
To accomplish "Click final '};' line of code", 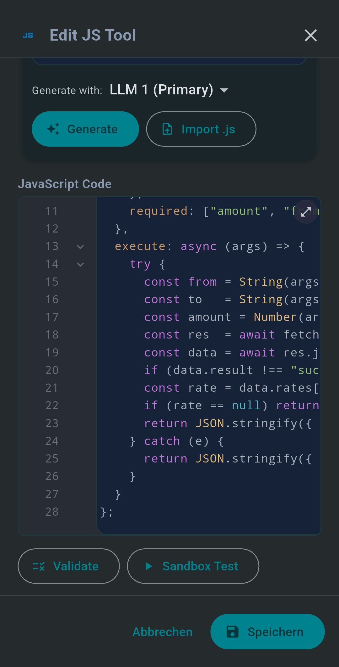I will (107, 512).
